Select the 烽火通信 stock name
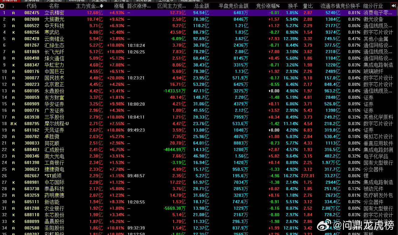Image resolution: width=398 pixels, height=235 pixels. pos(54,58)
